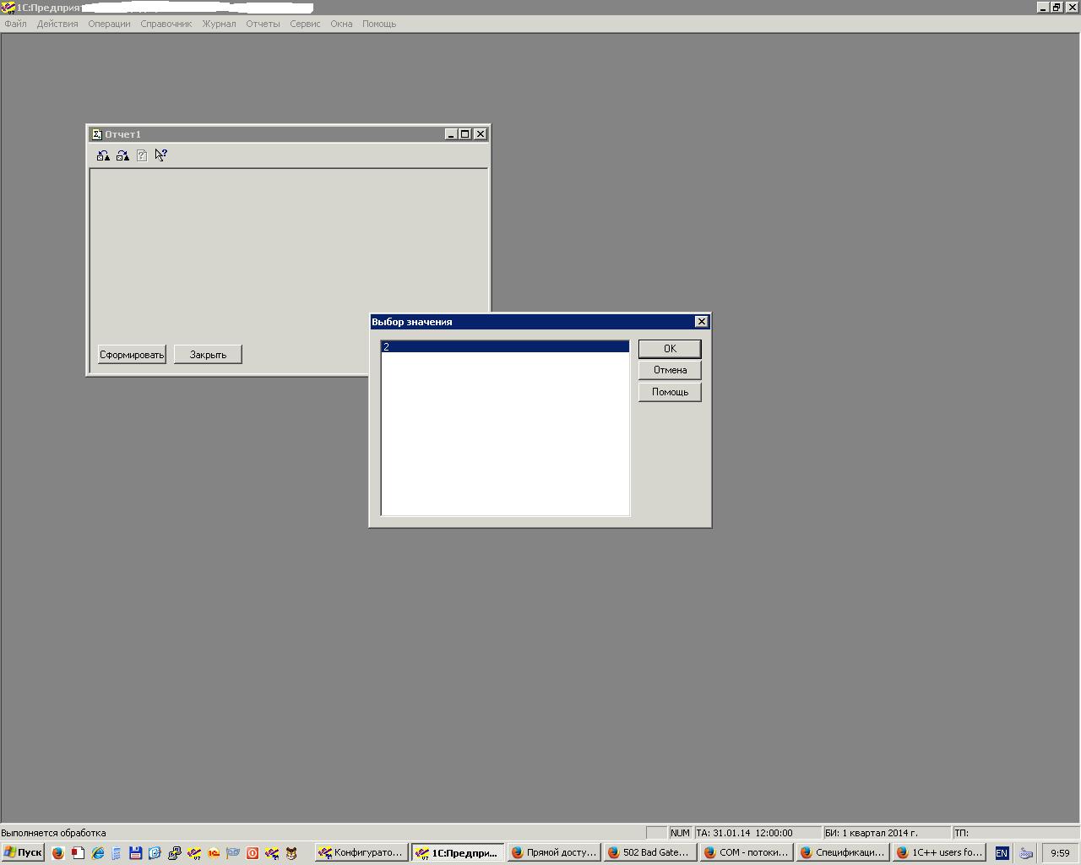Click the undo icon in Отчет1 toolbar

[103, 155]
